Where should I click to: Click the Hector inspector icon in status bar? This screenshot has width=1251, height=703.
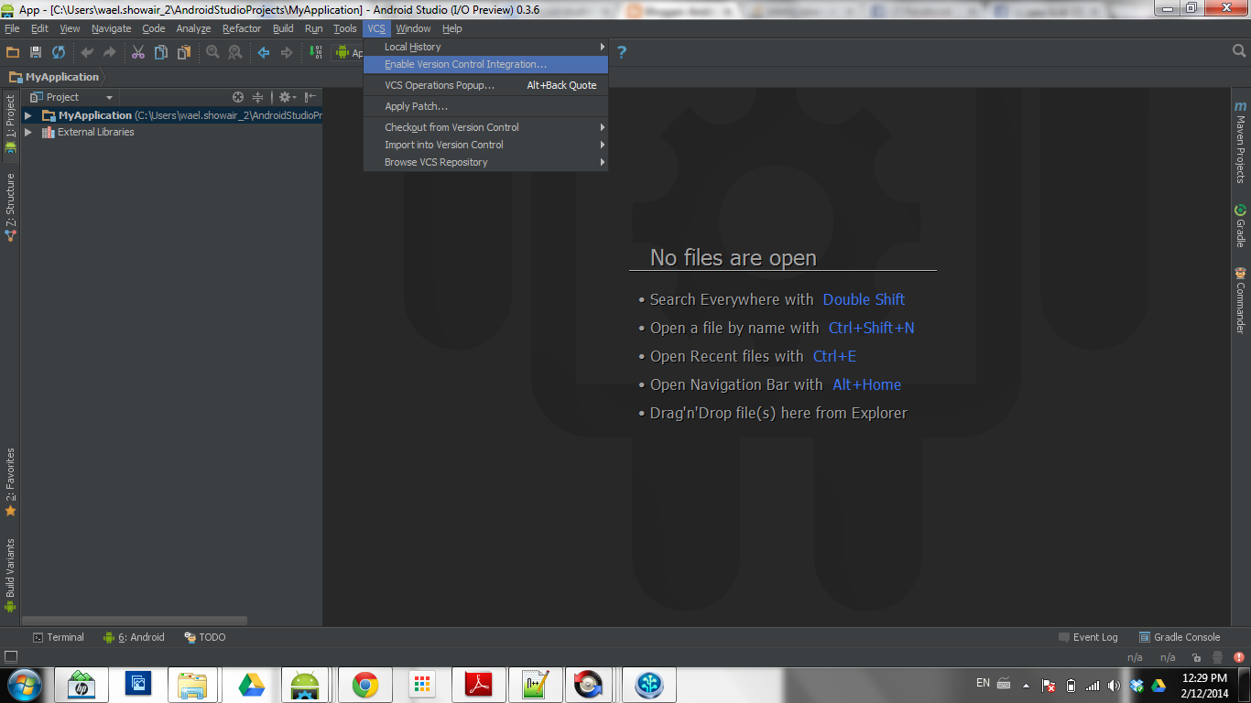[x=1218, y=657]
